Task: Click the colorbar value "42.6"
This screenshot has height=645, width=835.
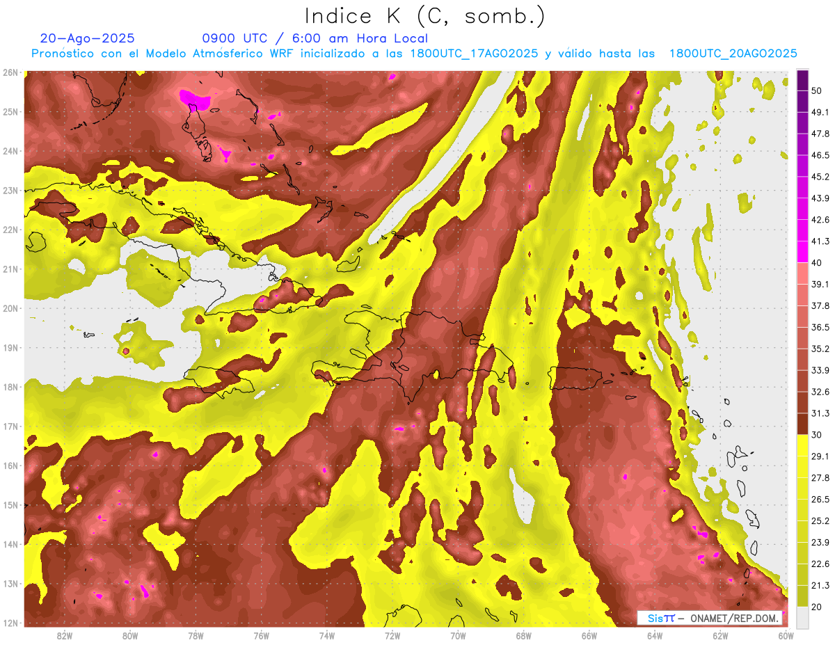Action: [x=820, y=220]
